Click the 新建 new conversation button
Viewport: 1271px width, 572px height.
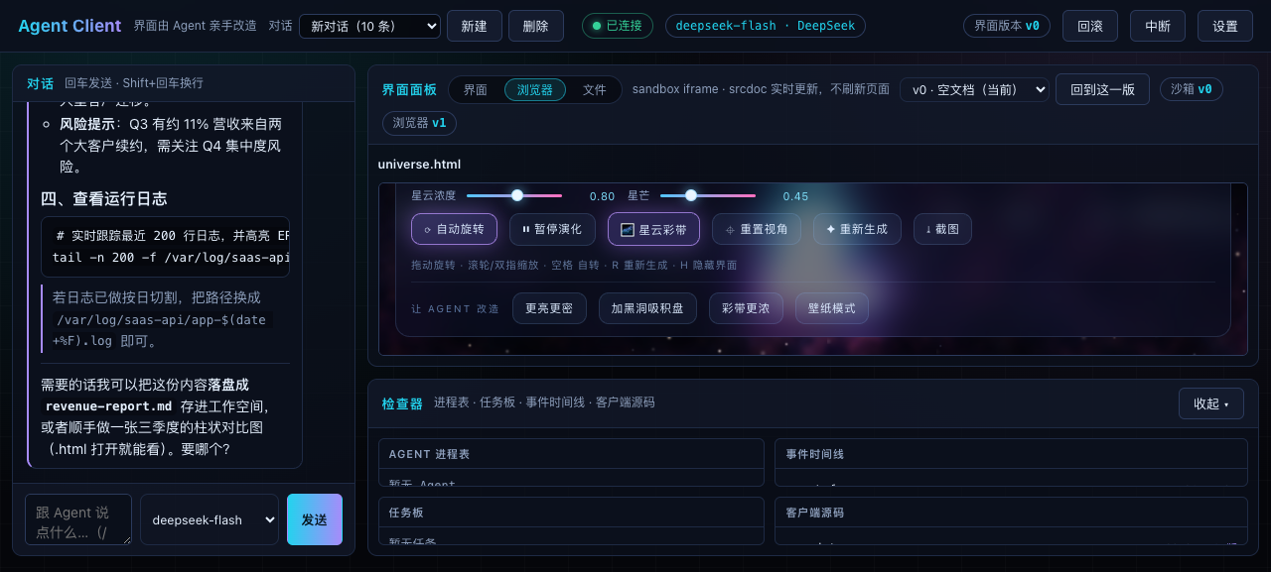[x=475, y=26]
